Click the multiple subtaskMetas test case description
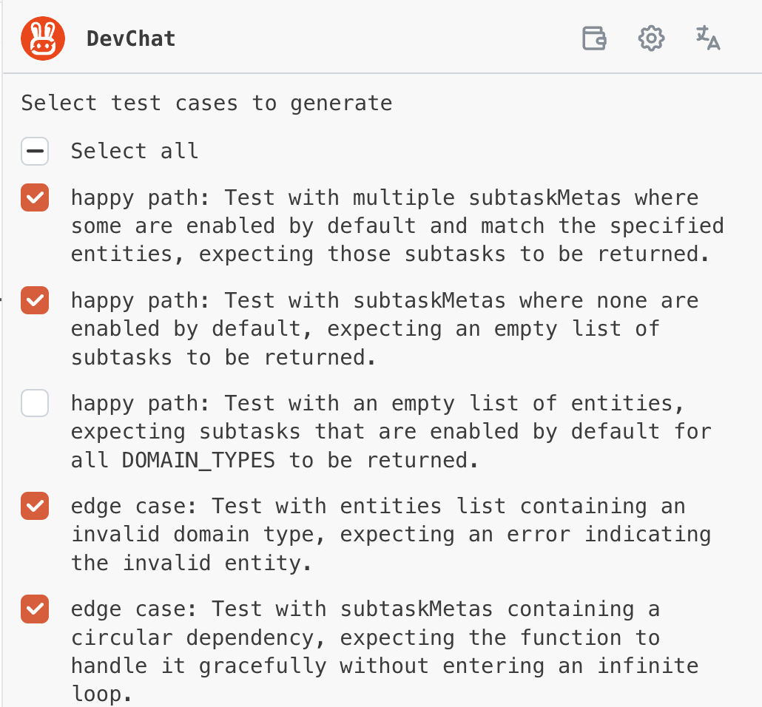Screen dimensions: 762x707 click(x=397, y=226)
